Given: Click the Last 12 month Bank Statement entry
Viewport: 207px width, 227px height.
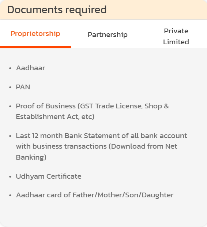Looking at the screenshot, I should pos(101,146).
